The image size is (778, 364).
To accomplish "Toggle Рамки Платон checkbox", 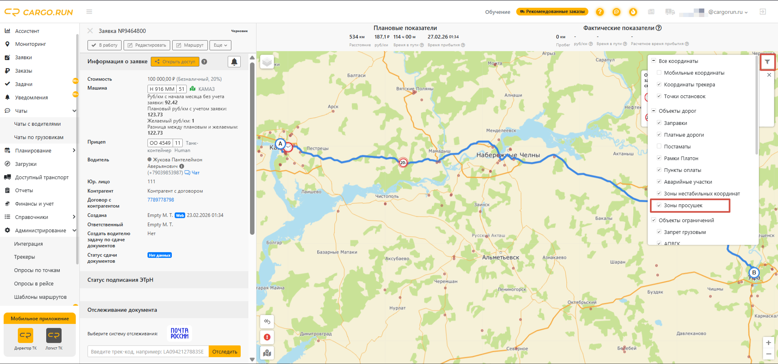I will click(659, 158).
